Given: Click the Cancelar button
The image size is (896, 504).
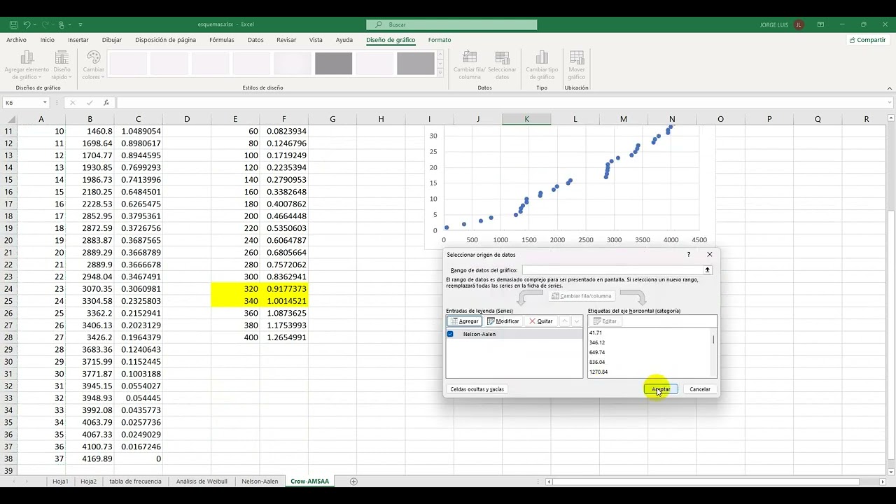Looking at the screenshot, I should 700,389.
